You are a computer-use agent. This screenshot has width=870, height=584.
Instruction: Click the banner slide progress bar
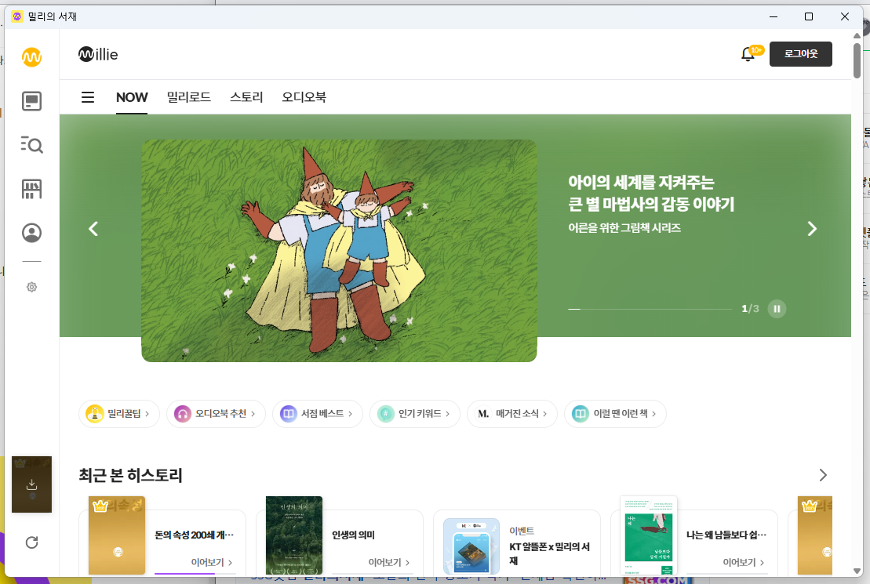point(650,309)
